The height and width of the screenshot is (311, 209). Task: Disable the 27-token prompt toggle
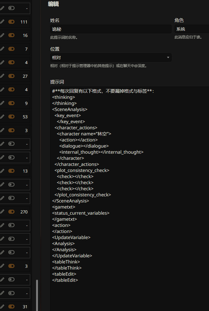pyautogui.click(x=11, y=76)
